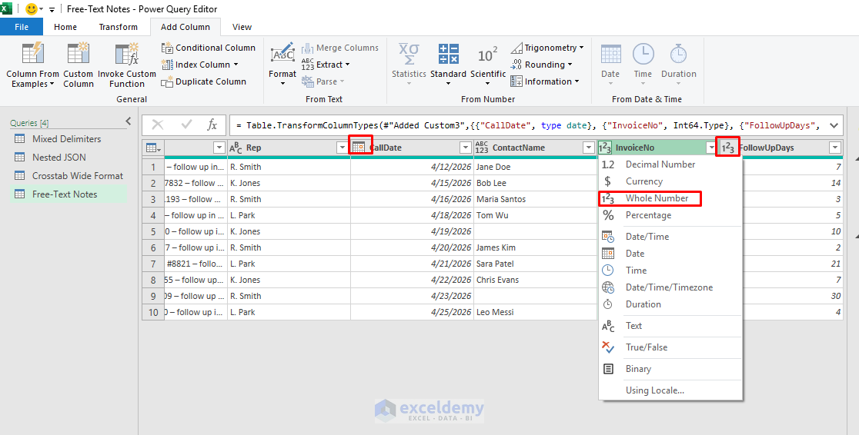Choose Percentage type
The height and width of the screenshot is (435, 859).
(x=670, y=215)
